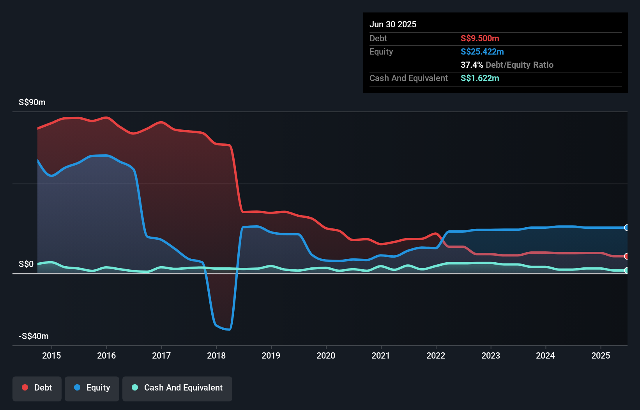Click the Debt row label in tooltip
Image resolution: width=640 pixels, height=410 pixels.
(x=378, y=38)
